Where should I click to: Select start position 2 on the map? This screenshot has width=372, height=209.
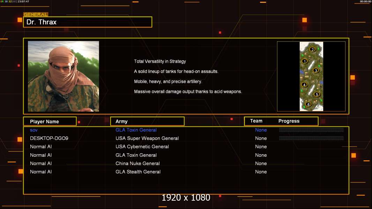312,49
